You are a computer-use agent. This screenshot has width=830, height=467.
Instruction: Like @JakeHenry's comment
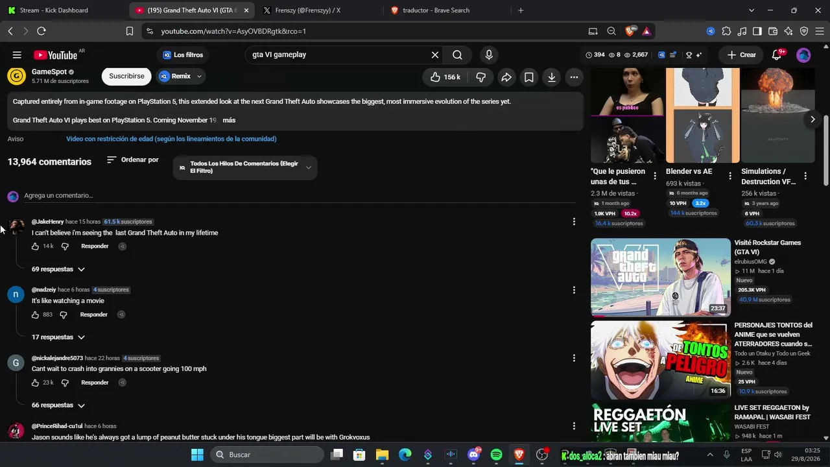coord(36,246)
